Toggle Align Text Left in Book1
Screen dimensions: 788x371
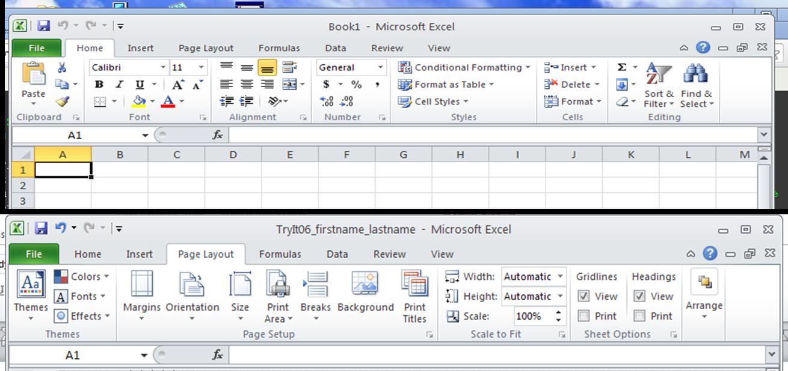[226, 85]
